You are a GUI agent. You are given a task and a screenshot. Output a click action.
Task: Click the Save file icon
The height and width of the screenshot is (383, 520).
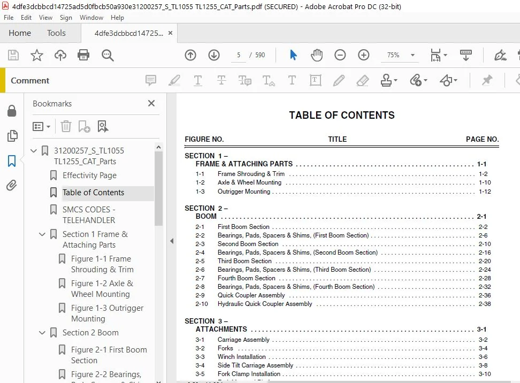pos(13,55)
